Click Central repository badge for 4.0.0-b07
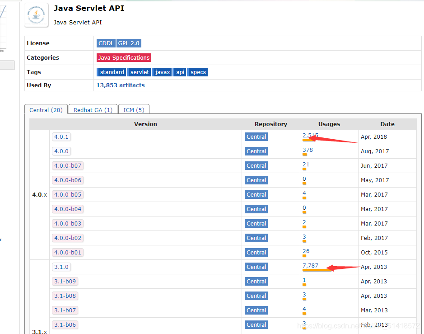 pos(256,166)
